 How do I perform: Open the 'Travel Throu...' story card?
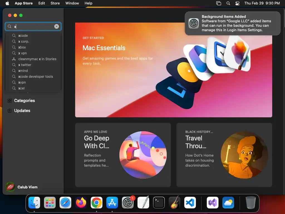pyautogui.click(x=224, y=155)
